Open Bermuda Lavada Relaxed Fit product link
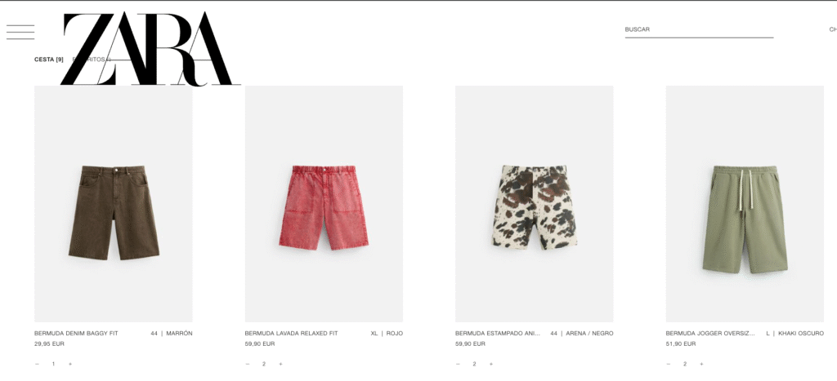The width and height of the screenshot is (837, 381). [x=292, y=334]
